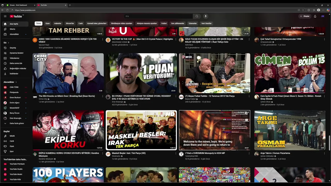Play the Çimen Show Bölüm 13 thumbnail
The image size is (331, 186).
click(x=290, y=73)
